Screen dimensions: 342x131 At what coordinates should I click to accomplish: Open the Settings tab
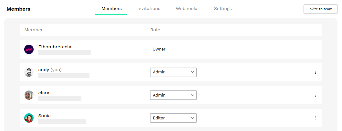pyautogui.click(x=223, y=9)
